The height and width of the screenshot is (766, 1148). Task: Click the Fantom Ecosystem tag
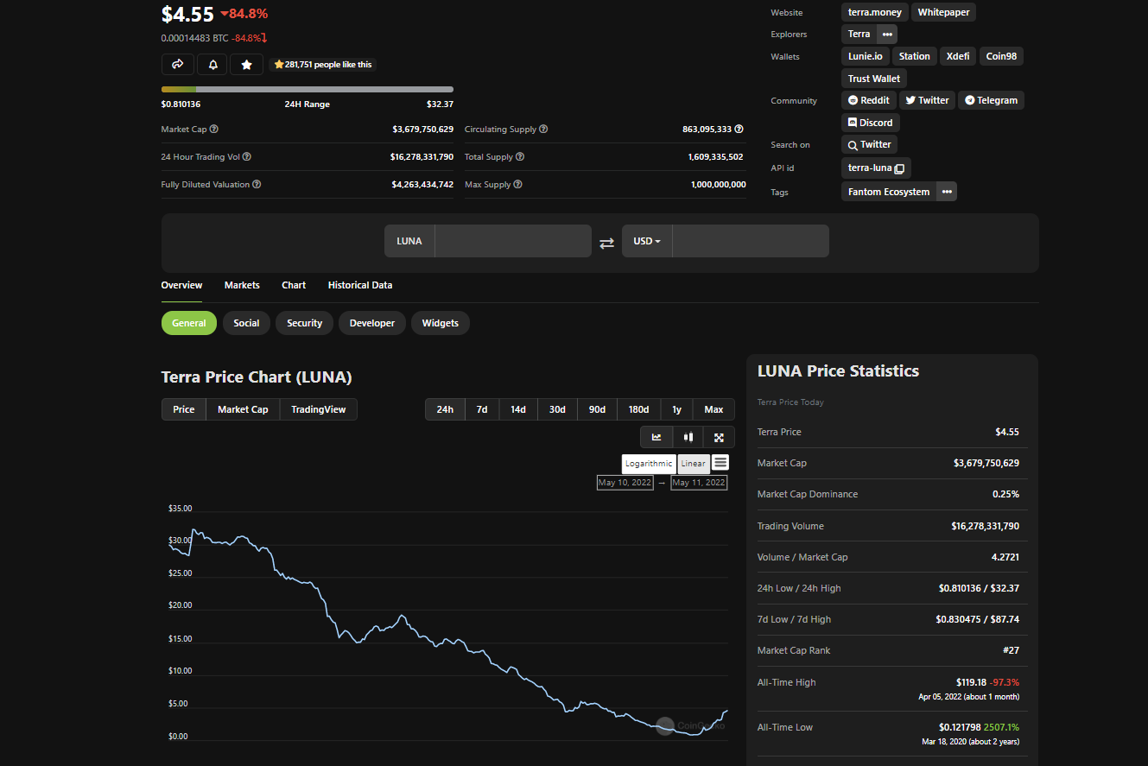coord(889,192)
